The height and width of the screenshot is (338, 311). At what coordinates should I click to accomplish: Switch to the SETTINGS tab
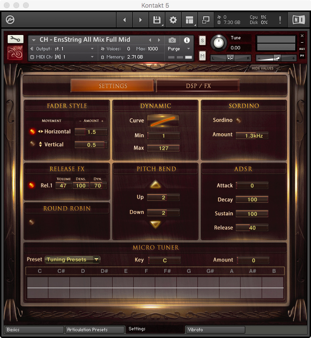pos(113,86)
